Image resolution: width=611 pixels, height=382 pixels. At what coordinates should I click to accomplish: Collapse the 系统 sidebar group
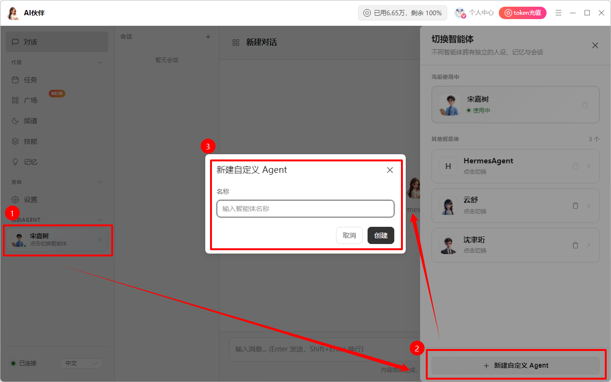click(x=100, y=182)
